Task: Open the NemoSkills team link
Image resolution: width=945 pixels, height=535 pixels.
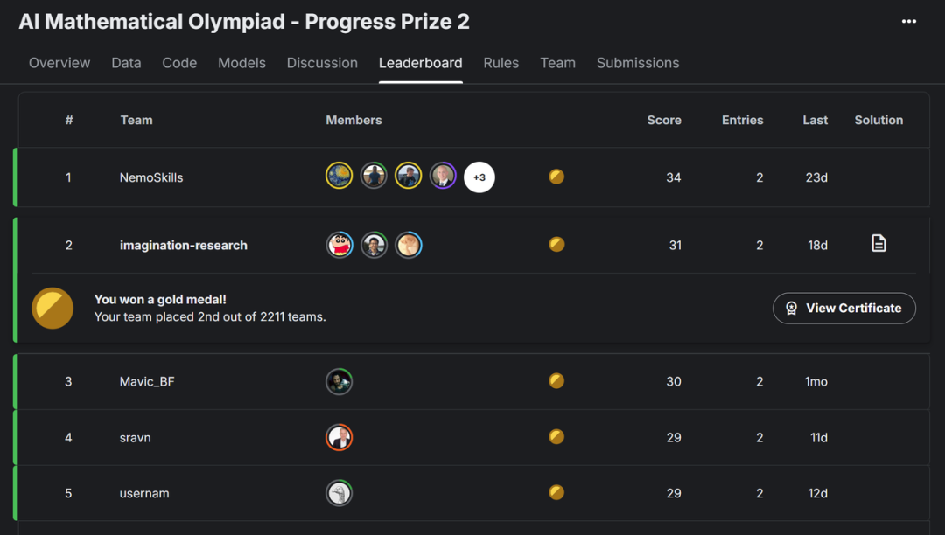Action: (x=151, y=177)
